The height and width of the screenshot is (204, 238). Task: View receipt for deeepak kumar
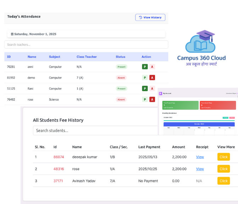click(x=200, y=157)
